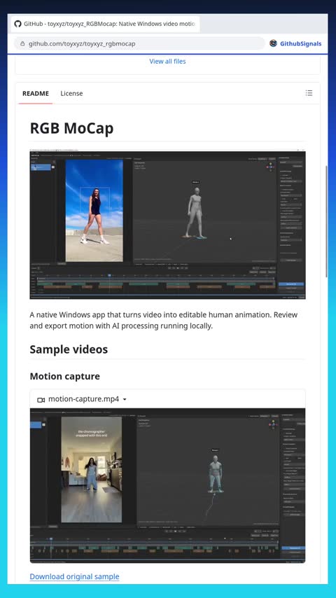
Task: Click the GithubSignals label
Action: click(x=300, y=43)
